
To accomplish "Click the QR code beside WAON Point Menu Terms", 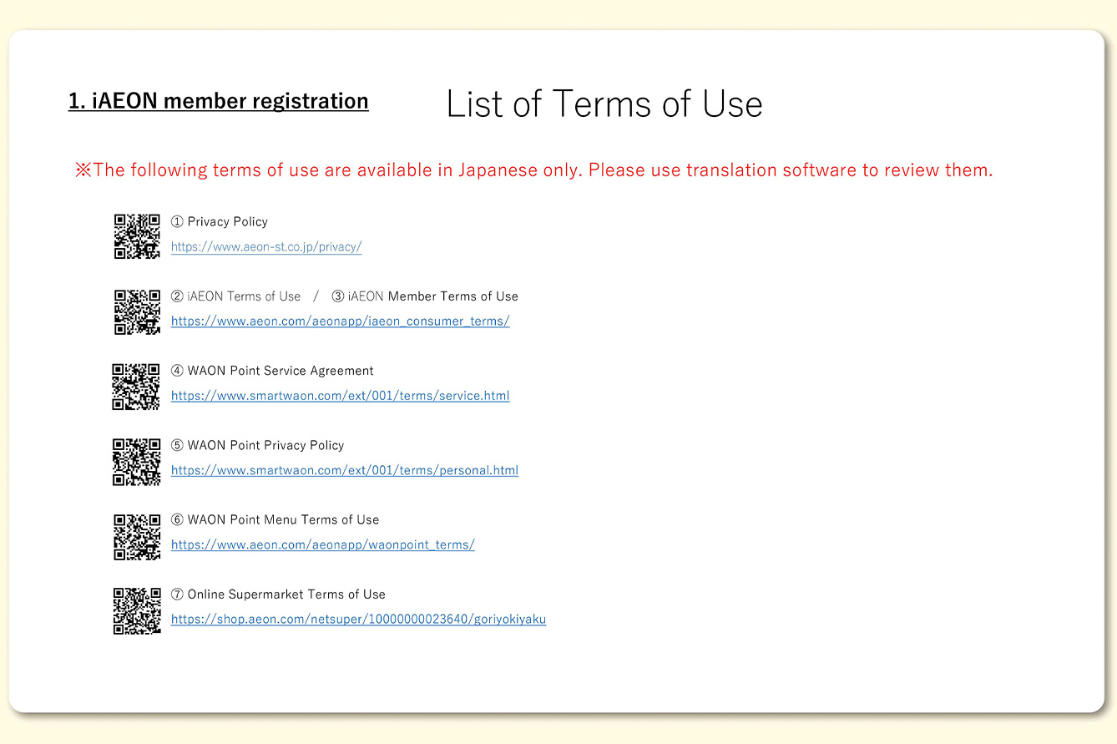I will tap(137, 536).
